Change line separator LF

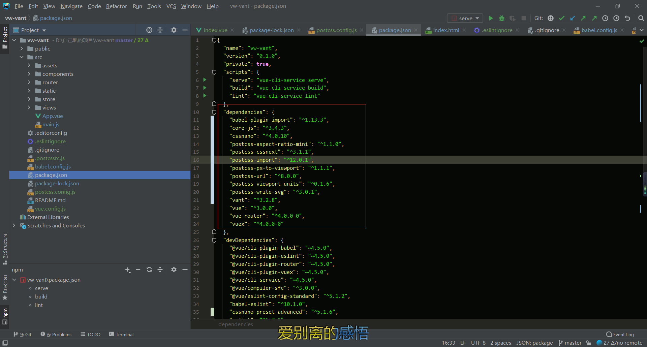tap(463, 343)
